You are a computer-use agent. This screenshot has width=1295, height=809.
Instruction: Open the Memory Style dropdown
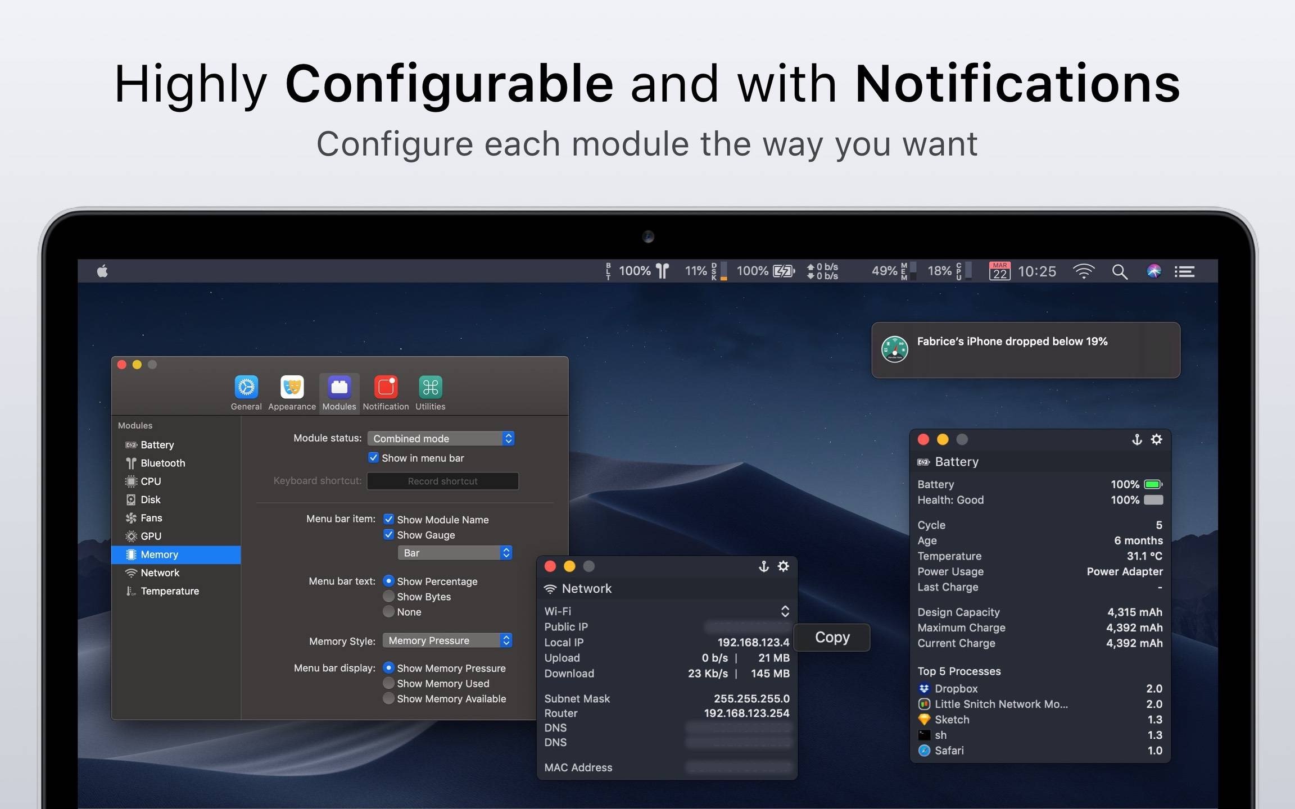pos(447,640)
